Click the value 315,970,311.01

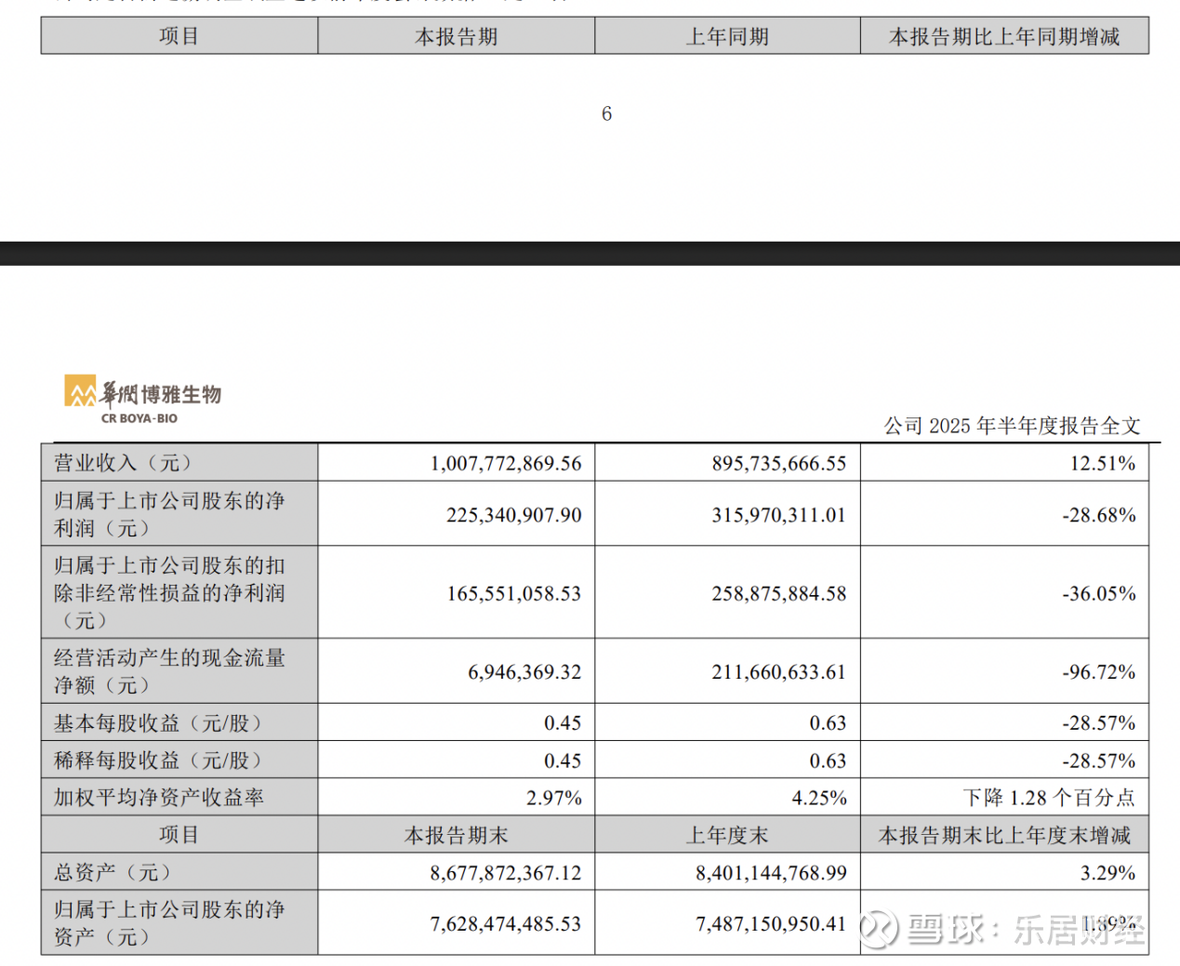click(x=779, y=515)
